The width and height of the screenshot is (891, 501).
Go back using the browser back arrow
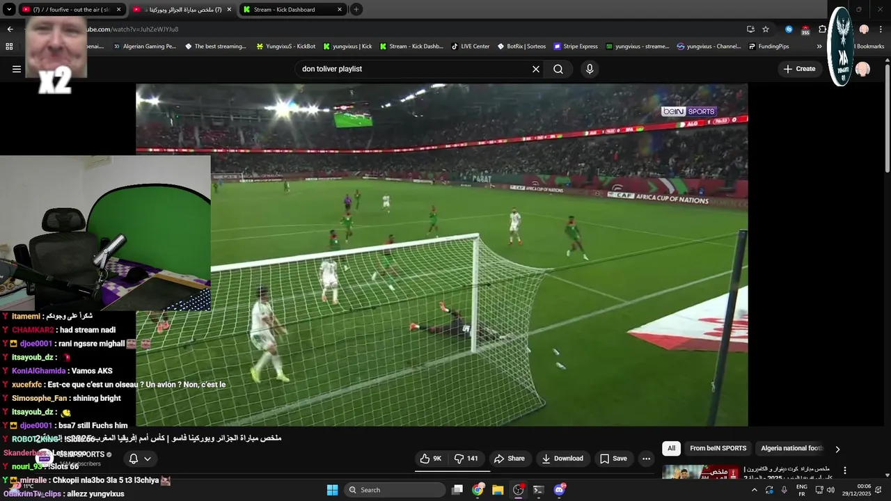[x=10, y=29]
